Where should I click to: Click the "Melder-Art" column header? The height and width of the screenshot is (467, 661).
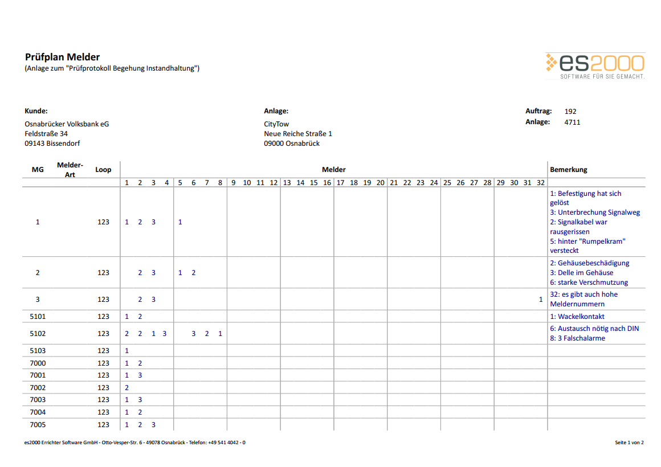pyautogui.click(x=70, y=170)
